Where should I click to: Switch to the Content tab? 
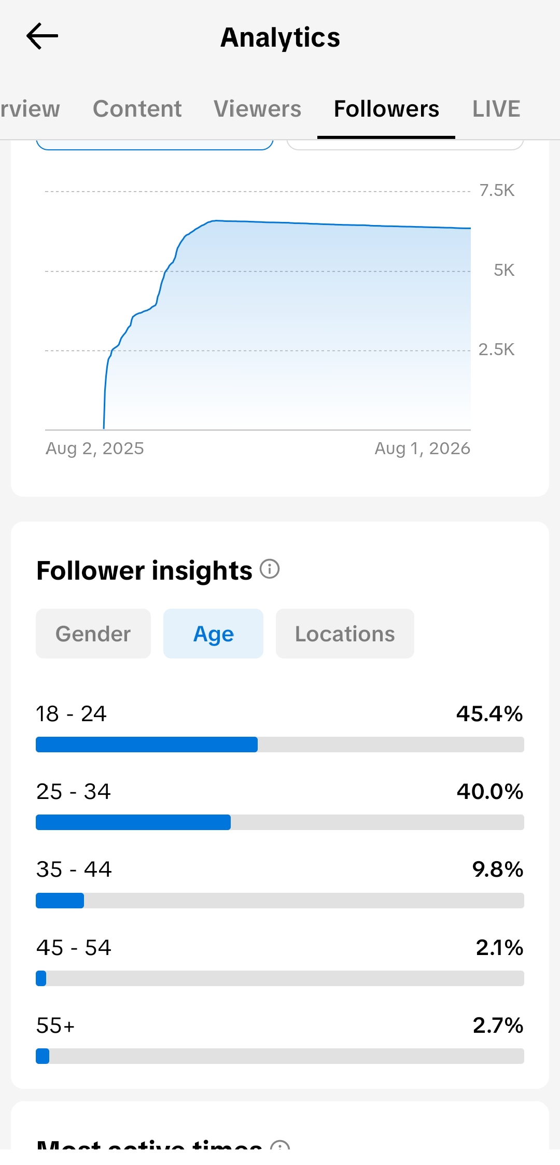pyautogui.click(x=137, y=109)
